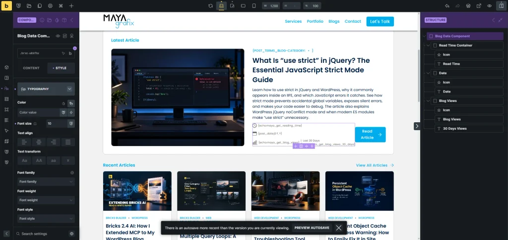This screenshot has height=240, width=508.
Task: Open the command palette icon
Action: pos(61,6)
